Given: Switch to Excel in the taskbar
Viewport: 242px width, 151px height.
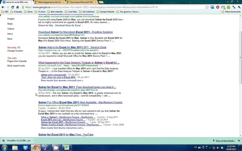Looking at the screenshot, I should 67,148.
